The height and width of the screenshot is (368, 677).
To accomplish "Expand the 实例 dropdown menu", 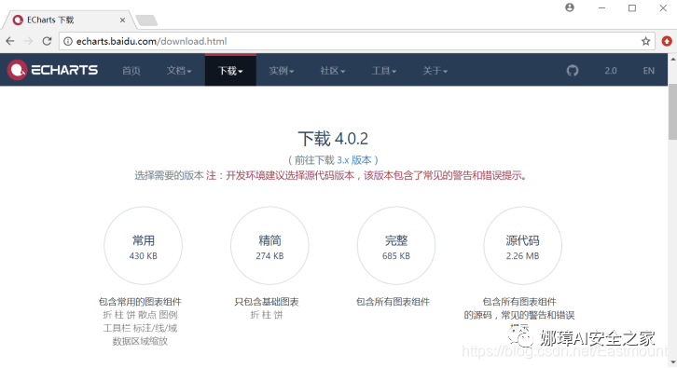I will click(x=281, y=70).
